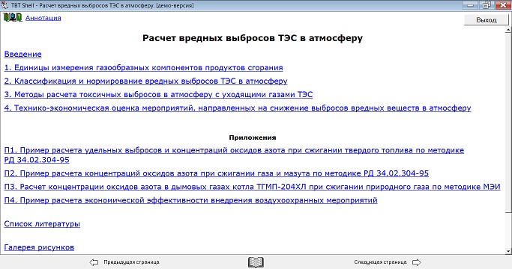Open chapter 3 Методы расчета токсичных выбросов

(x=158, y=94)
